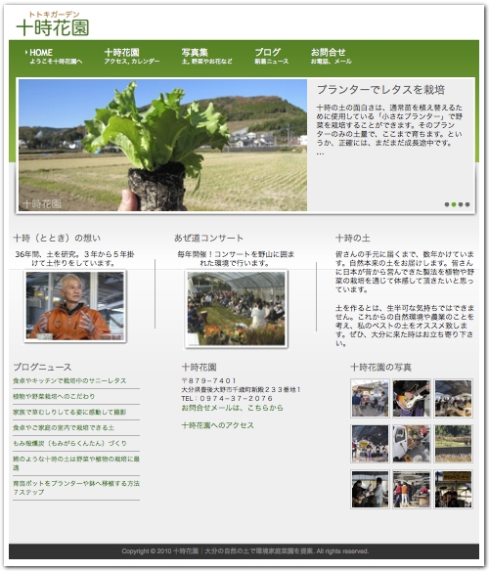This screenshot has height=571, width=489.
Task: Click the 十時（ととき）の想い heading
Action: [x=57, y=238]
